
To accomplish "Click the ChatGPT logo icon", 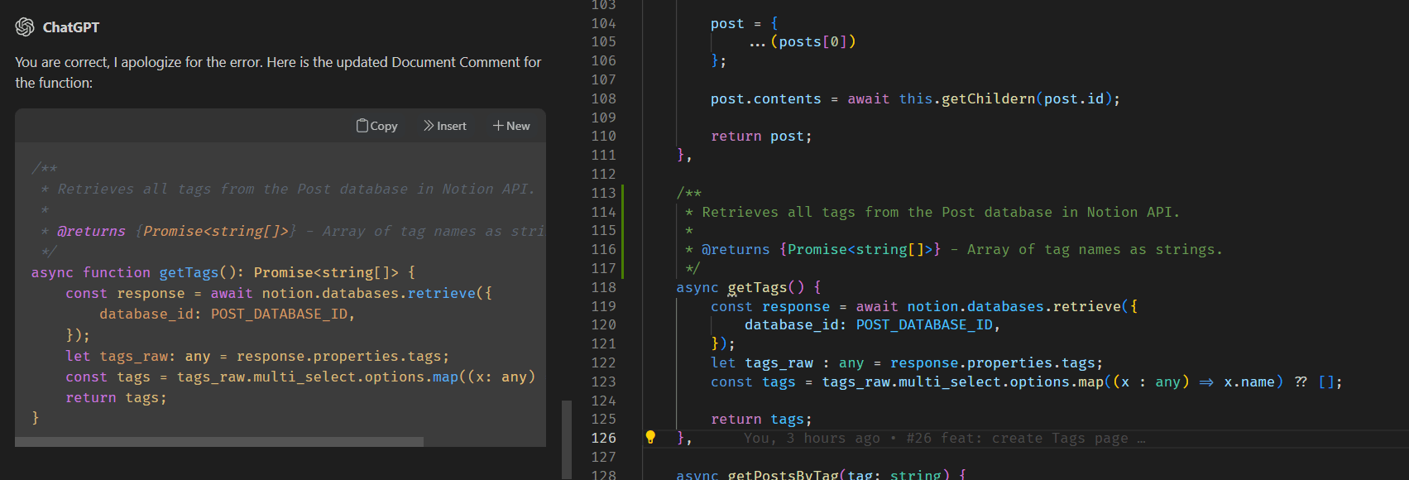I will click(x=25, y=27).
